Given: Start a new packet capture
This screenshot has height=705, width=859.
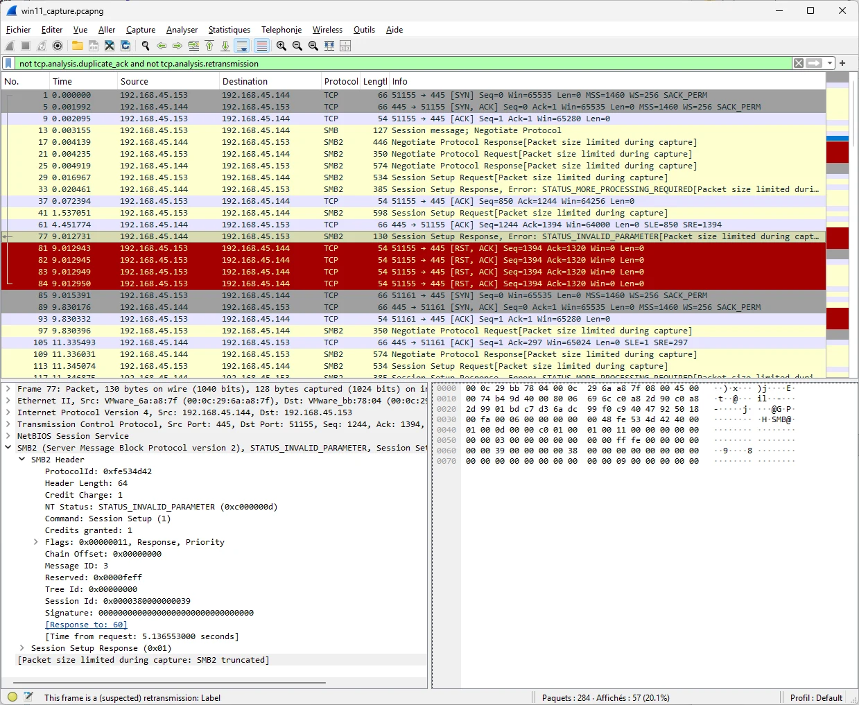Looking at the screenshot, I should 10,46.
